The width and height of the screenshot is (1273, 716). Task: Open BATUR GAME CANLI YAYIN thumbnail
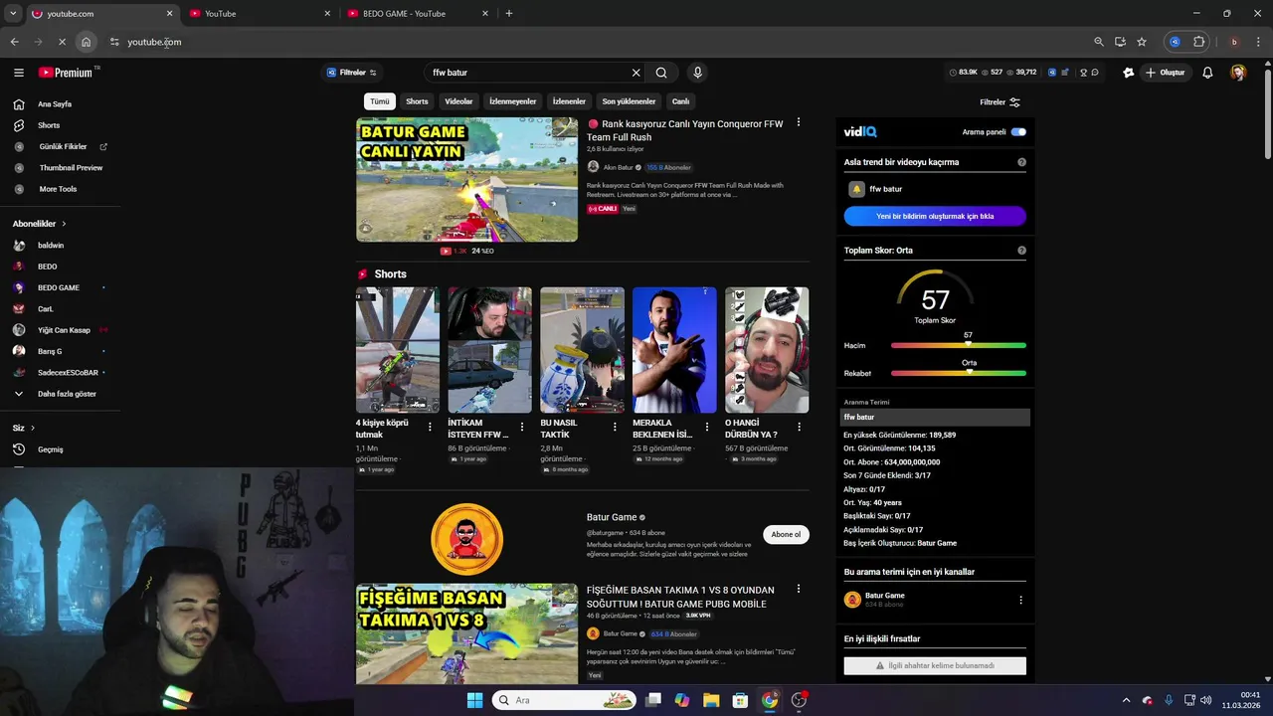[x=466, y=180]
